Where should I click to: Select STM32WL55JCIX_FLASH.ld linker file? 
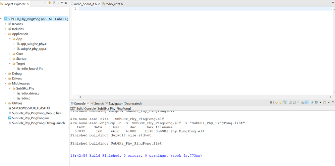pos(31,108)
